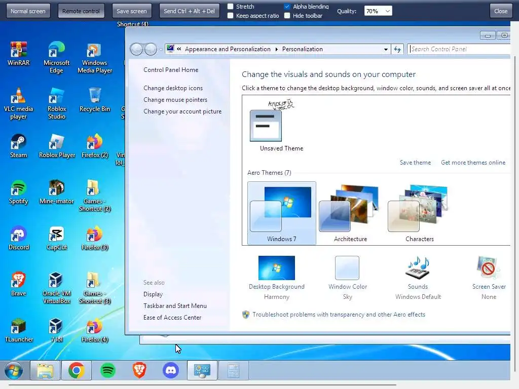Click the Save screen button
Screen dimensions: 519x389
[132, 11]
